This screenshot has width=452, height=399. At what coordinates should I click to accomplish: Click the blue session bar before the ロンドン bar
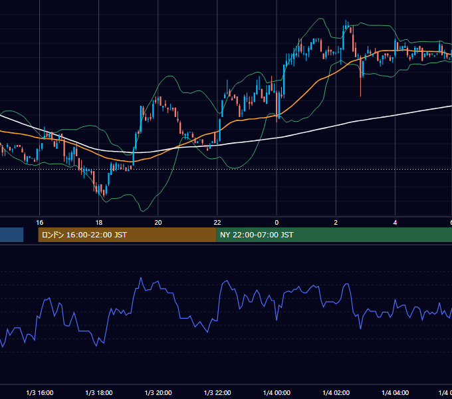[11, 235]
